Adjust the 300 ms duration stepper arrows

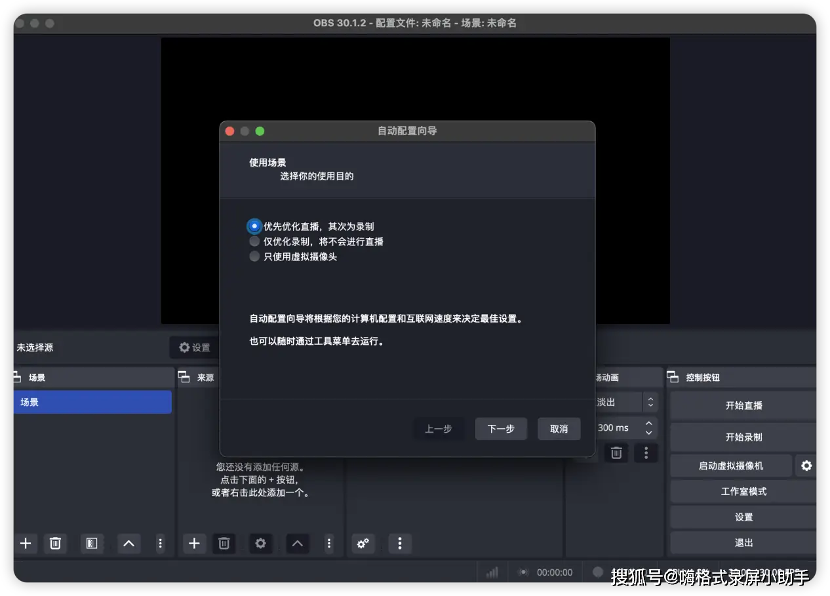click(648, 428)
